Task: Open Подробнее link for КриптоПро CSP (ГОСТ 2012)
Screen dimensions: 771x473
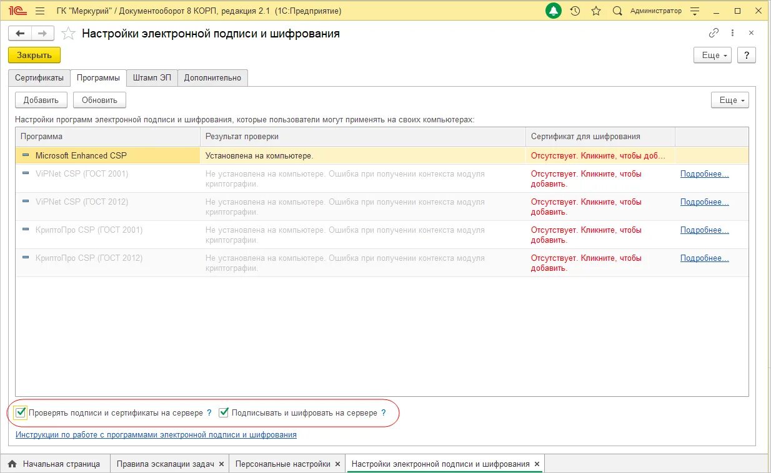Action: coord(705,258)
